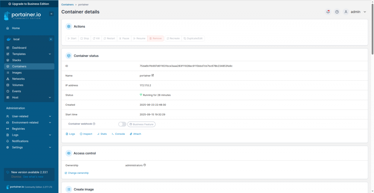
Task: Toggle the Container webhook switch
Action: pos(122,124)
